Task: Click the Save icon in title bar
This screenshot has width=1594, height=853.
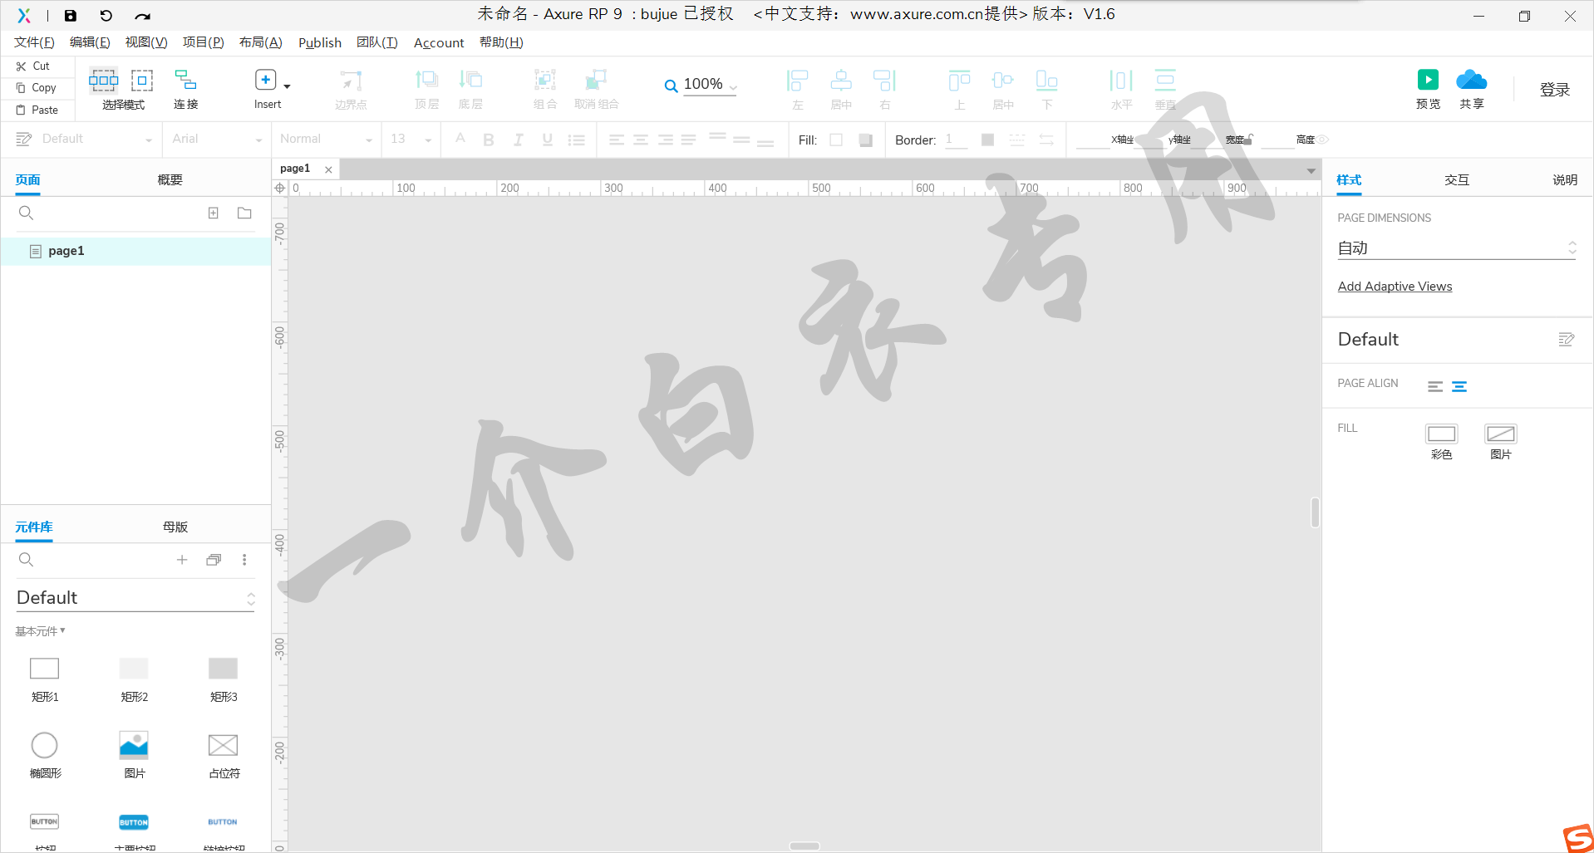Action: (71, 15)
